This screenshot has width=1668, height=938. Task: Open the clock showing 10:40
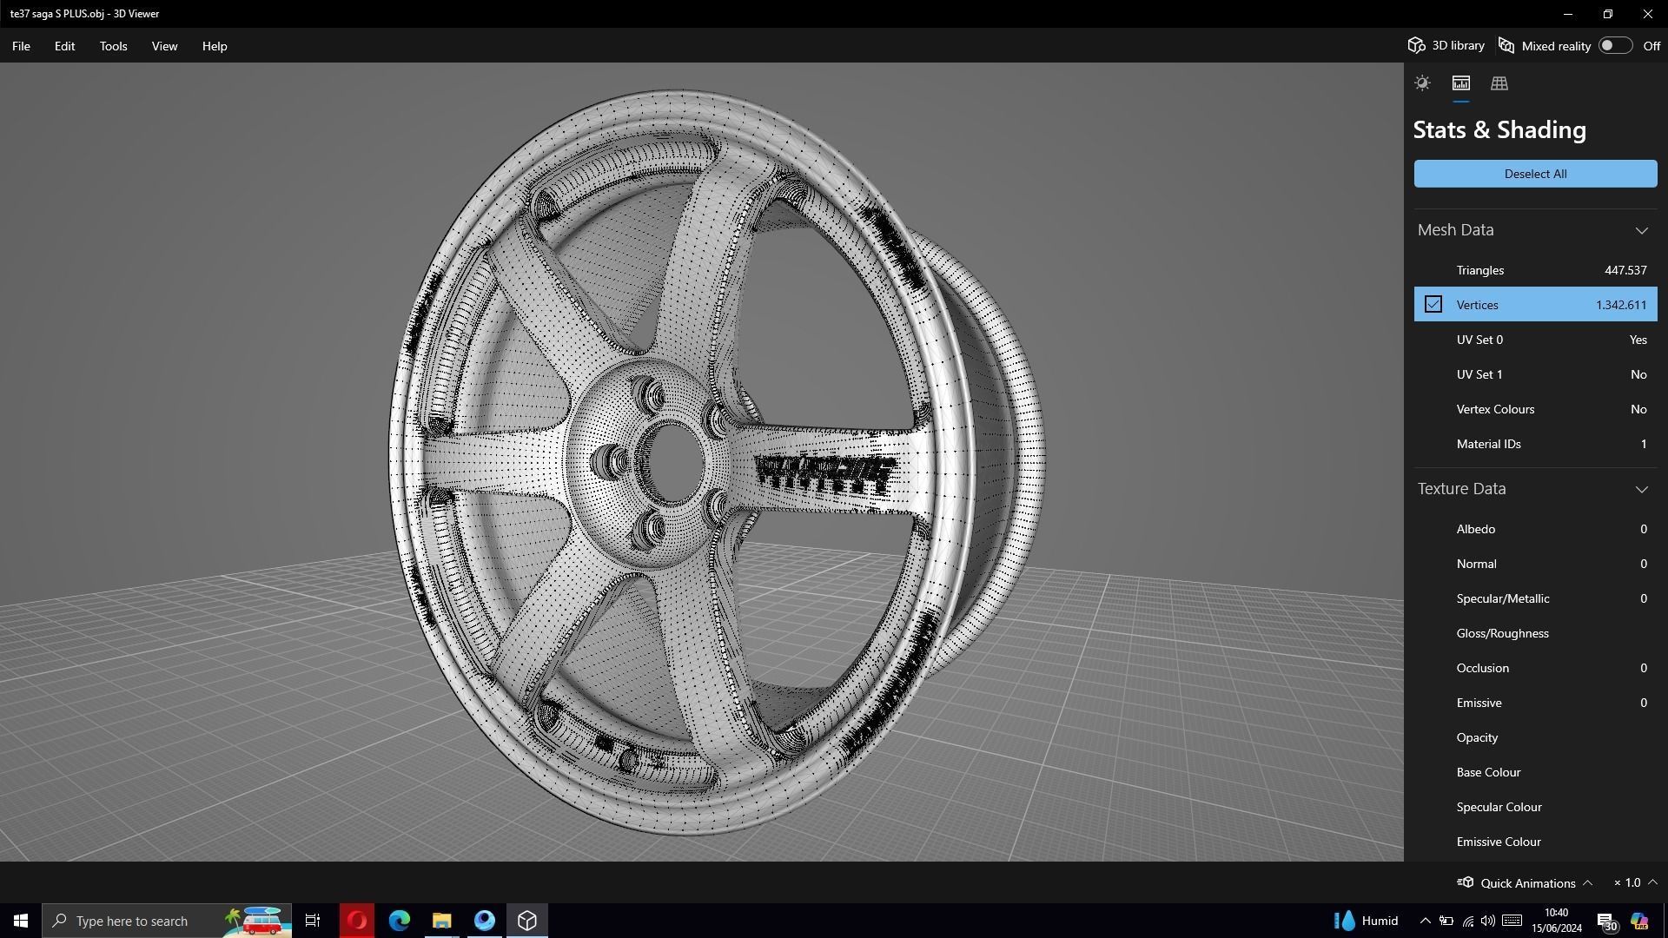pos(1556,921)
